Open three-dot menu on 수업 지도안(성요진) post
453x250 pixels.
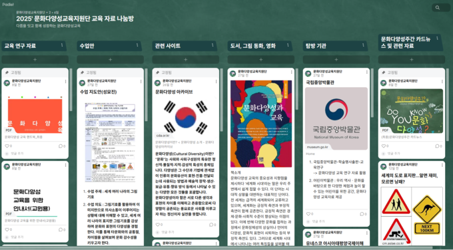click(x=141, y=82)
